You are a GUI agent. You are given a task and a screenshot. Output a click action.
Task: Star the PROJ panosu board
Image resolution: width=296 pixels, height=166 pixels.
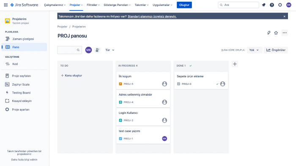(x=276, y=33)
